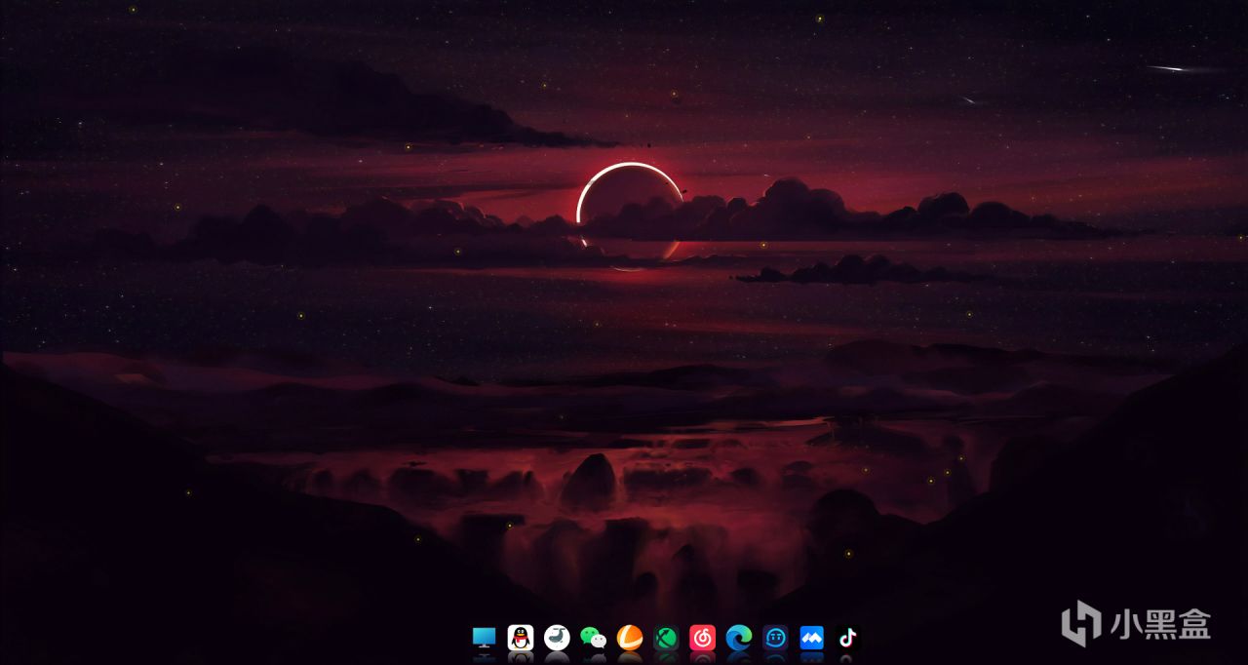This screenshot has height=665, width=1248.
Task: Launch QQ penguin app from dock
Action: [x=521, y=638]
